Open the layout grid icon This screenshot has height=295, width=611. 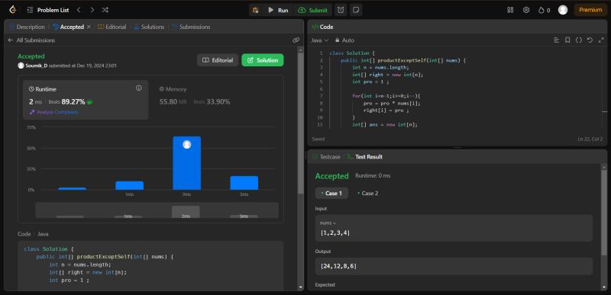510,10
